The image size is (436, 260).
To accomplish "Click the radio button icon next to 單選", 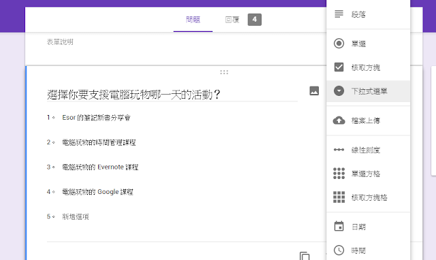I will 339,44.
